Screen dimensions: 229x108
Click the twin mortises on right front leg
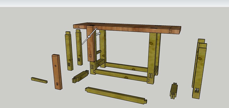tap(151, 76)
